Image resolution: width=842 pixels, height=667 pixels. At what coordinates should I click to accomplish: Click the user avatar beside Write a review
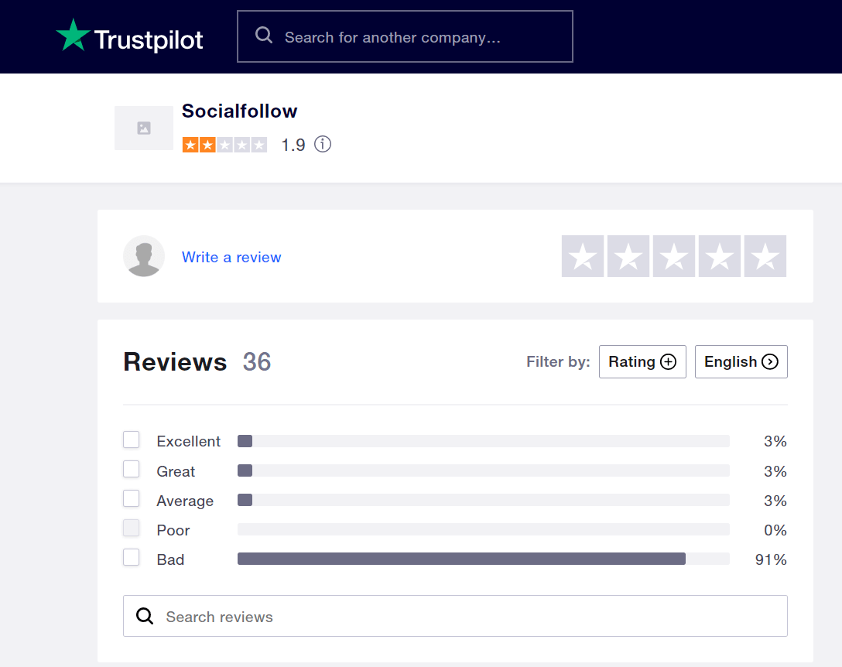coord(144,256)
